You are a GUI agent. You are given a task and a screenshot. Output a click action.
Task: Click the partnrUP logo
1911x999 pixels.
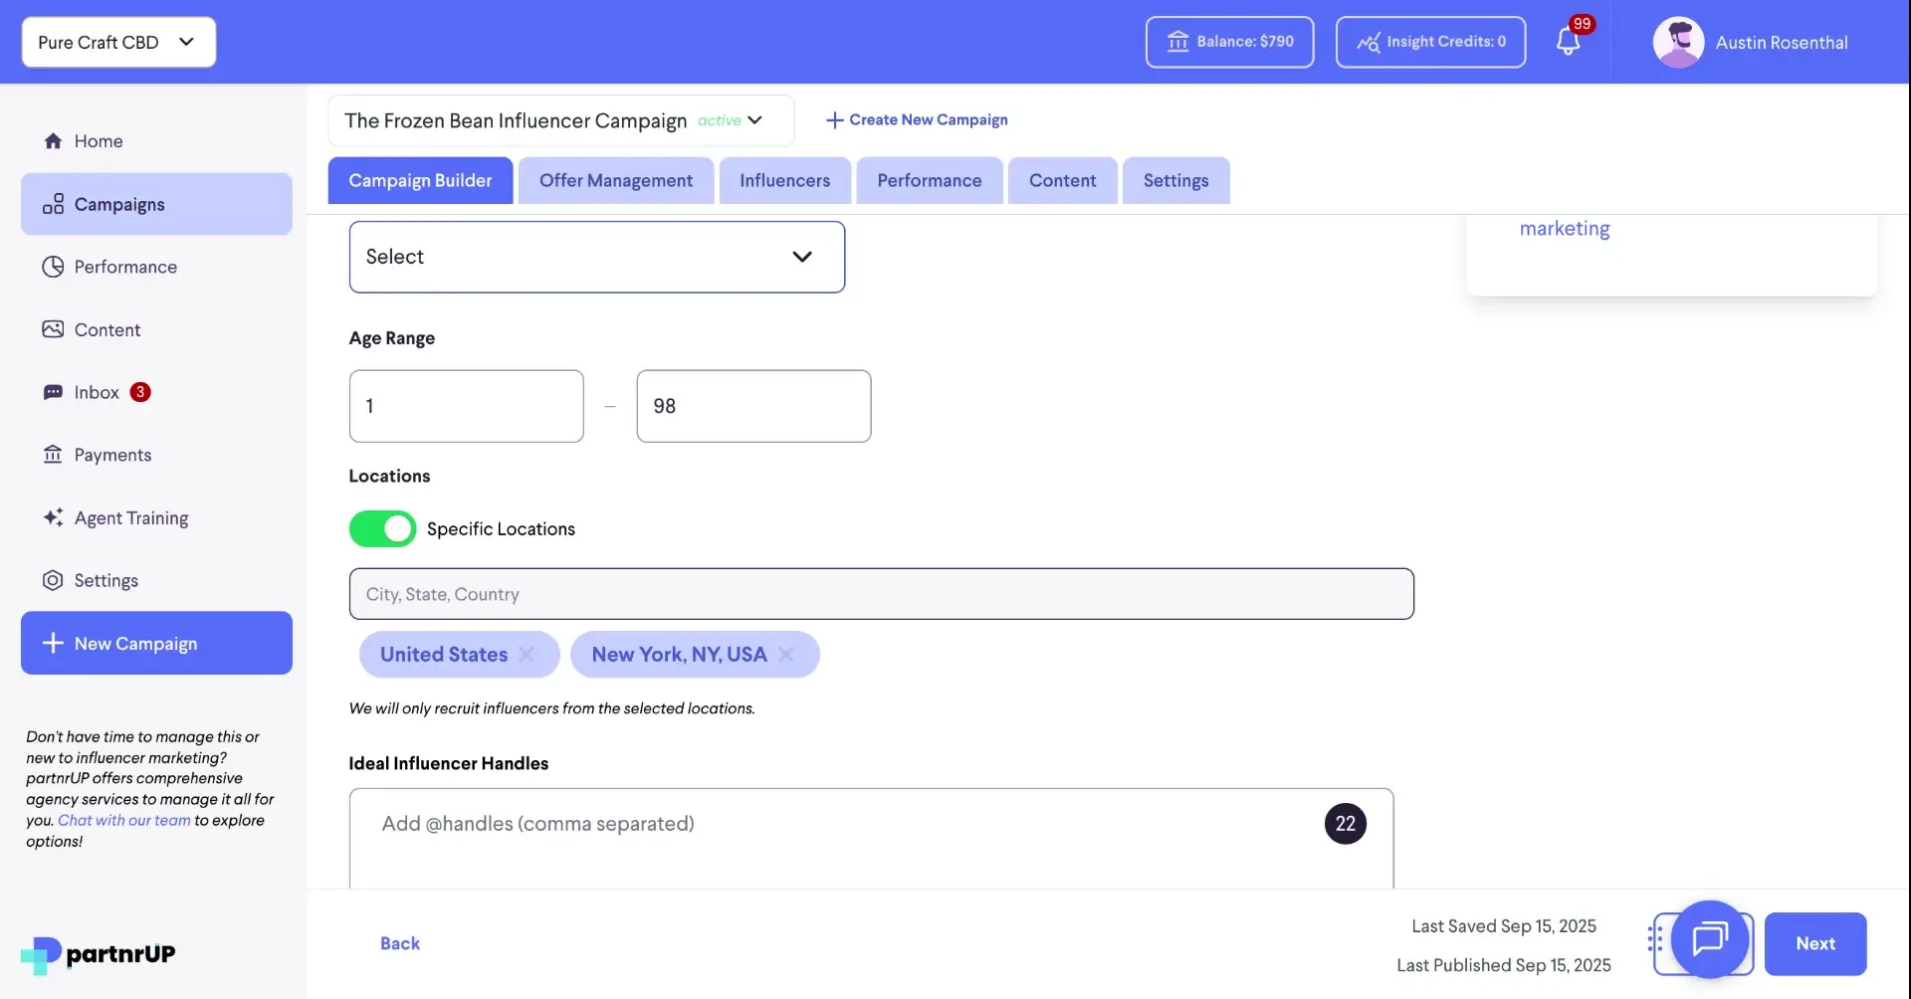point(97,954)
